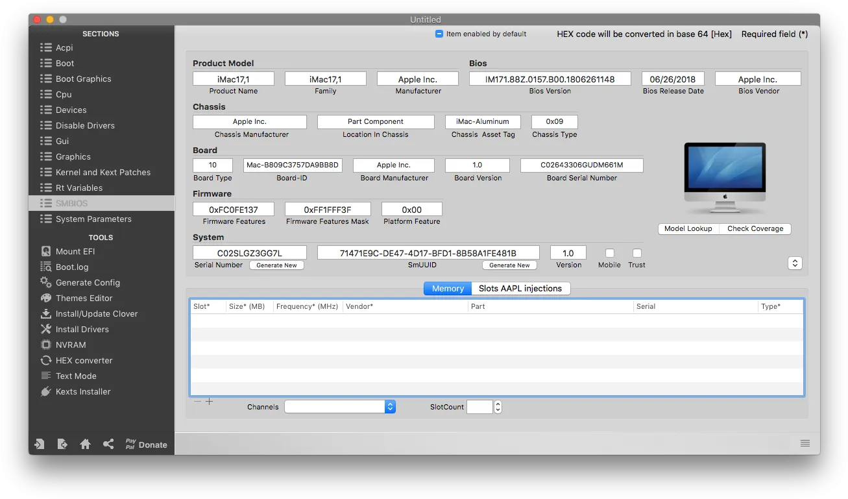Open the Generate Config tool
Screen dimensions: 848x499
[80, 282]
